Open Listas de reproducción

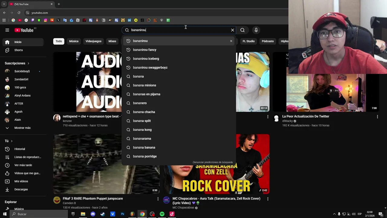coord(23,157)
